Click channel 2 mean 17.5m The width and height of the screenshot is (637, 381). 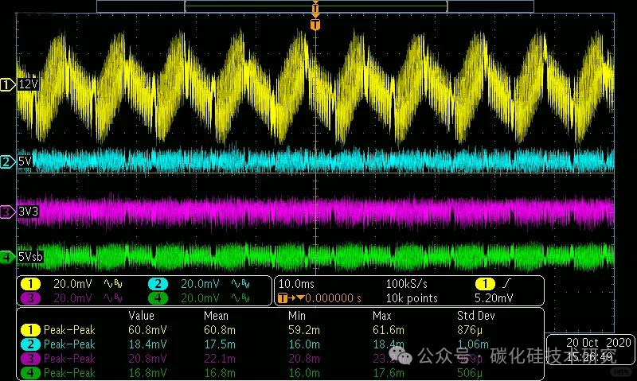(220, 344)
